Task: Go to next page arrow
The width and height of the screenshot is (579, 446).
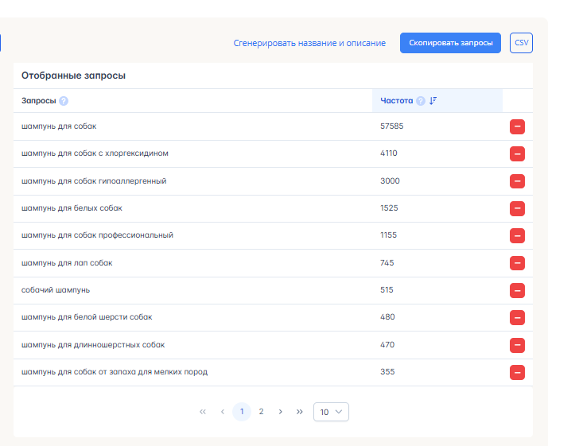Action: tap(280, 412)
